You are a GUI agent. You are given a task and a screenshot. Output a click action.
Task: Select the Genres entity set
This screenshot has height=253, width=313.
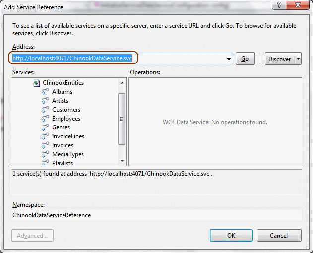coord(61,127)
